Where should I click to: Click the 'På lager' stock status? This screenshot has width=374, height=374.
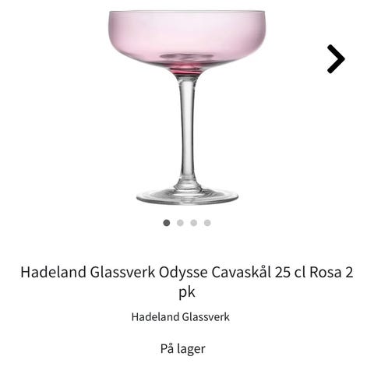point(183,349)
